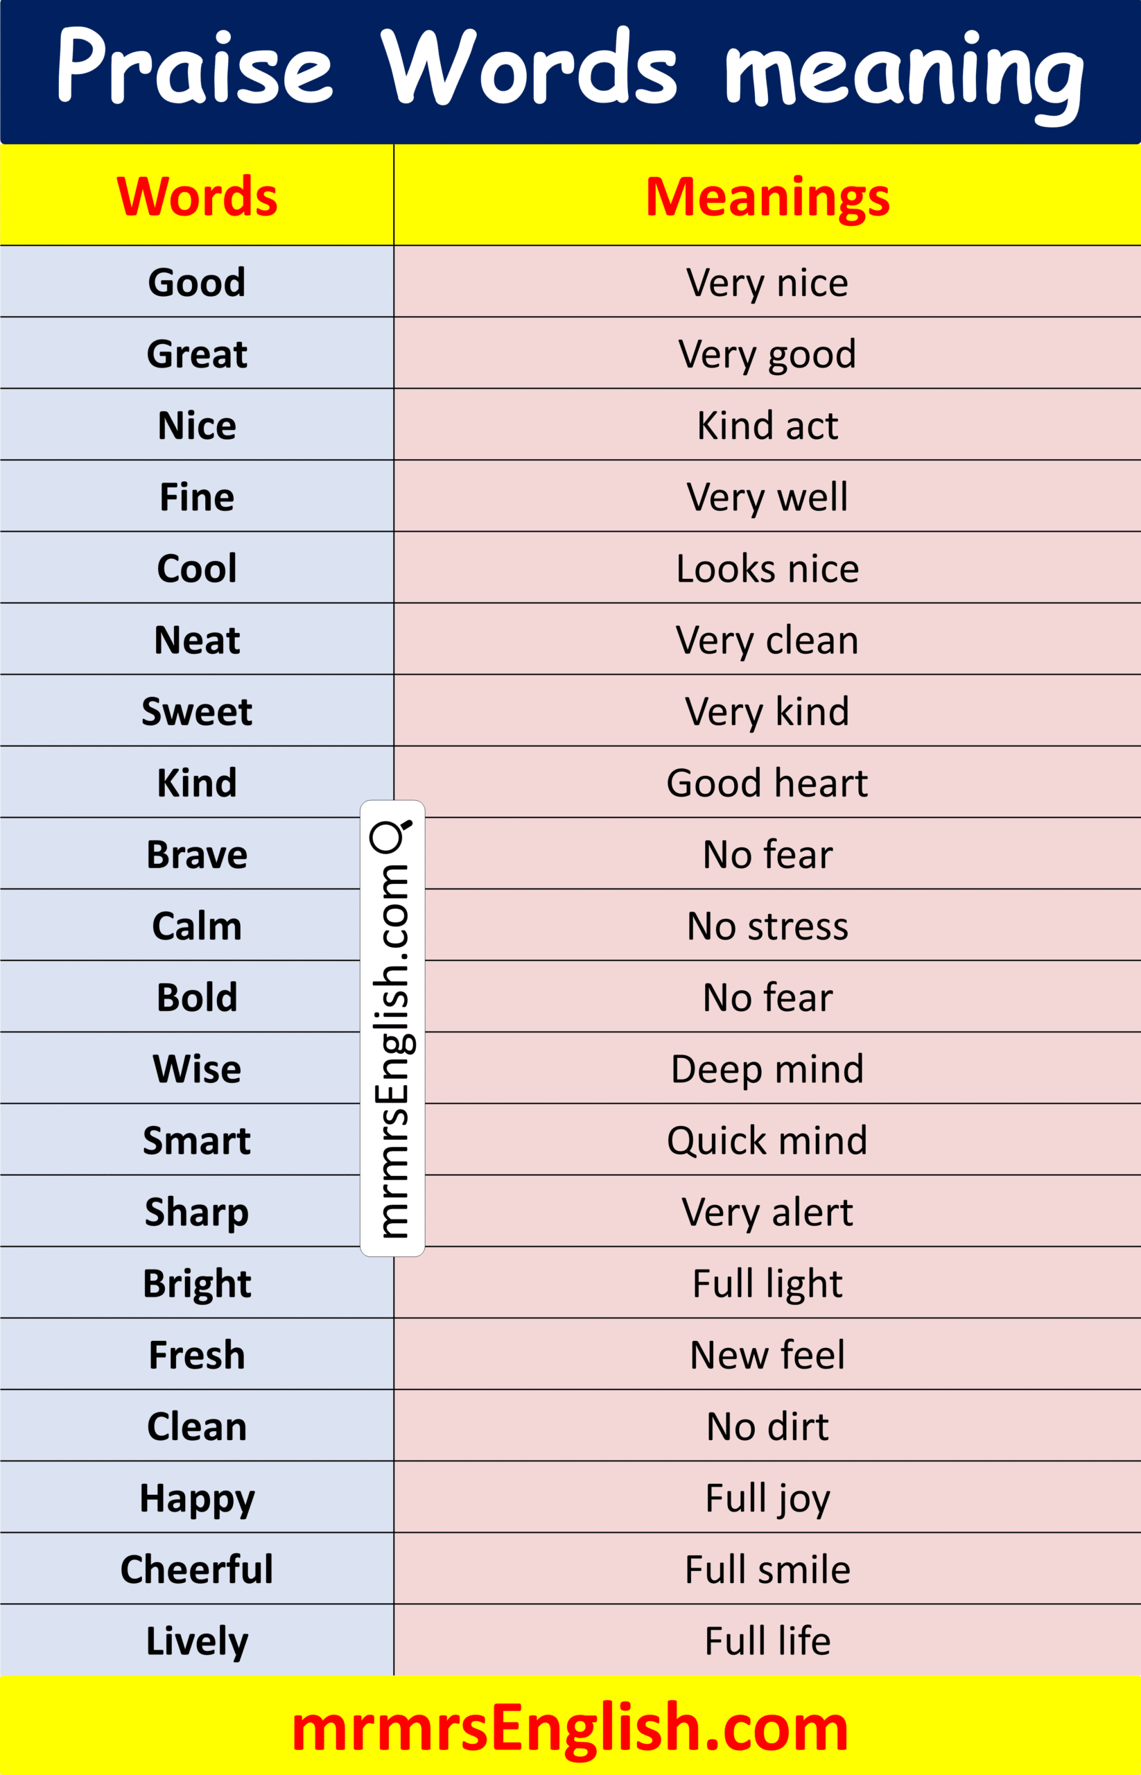
Task: Click the "Very clean" meaning
Action: (767, 639)
